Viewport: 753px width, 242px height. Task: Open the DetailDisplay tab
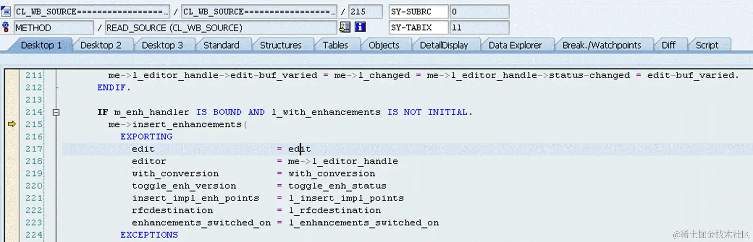tap(443, 45)
